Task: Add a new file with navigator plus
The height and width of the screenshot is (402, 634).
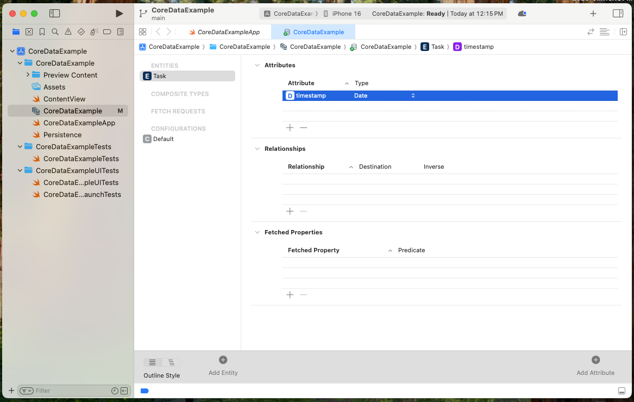Action: tap(11, 391)
